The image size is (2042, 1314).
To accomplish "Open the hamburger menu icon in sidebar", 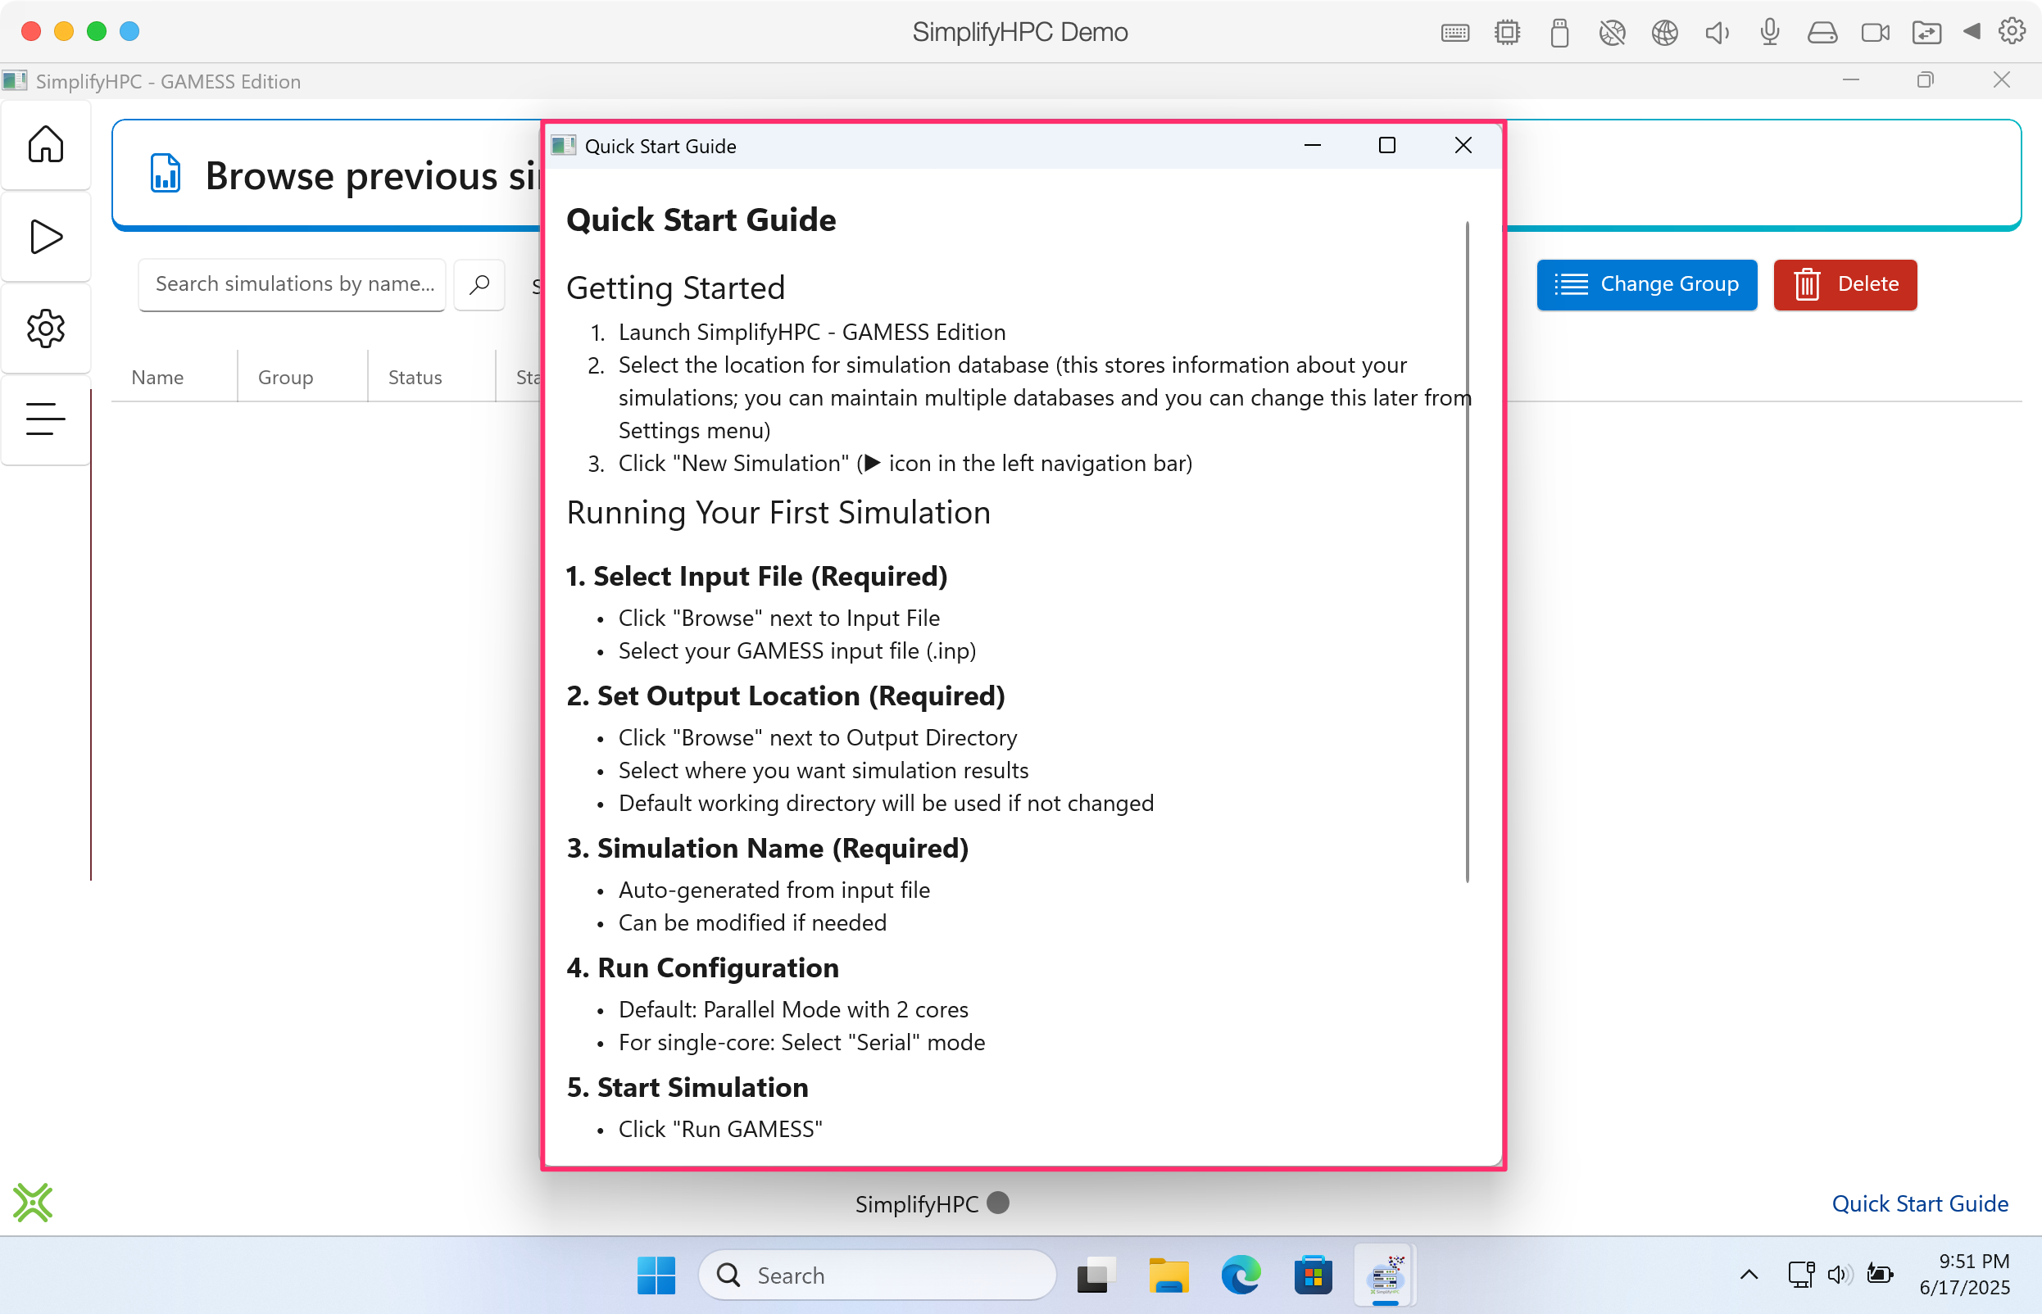I will pos(45,419).
